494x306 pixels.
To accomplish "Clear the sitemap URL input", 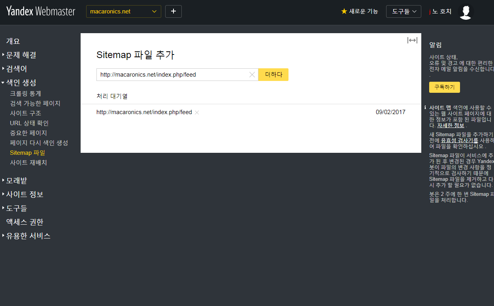I will [x=252, y=75].
